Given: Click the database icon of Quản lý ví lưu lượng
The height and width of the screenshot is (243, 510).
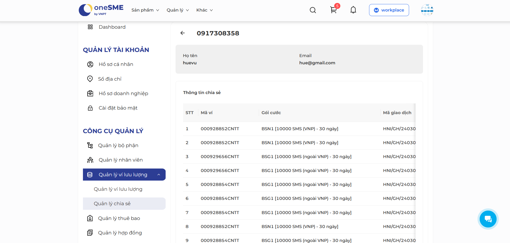Looking at the screenshot, I should (x=90, y=175).
